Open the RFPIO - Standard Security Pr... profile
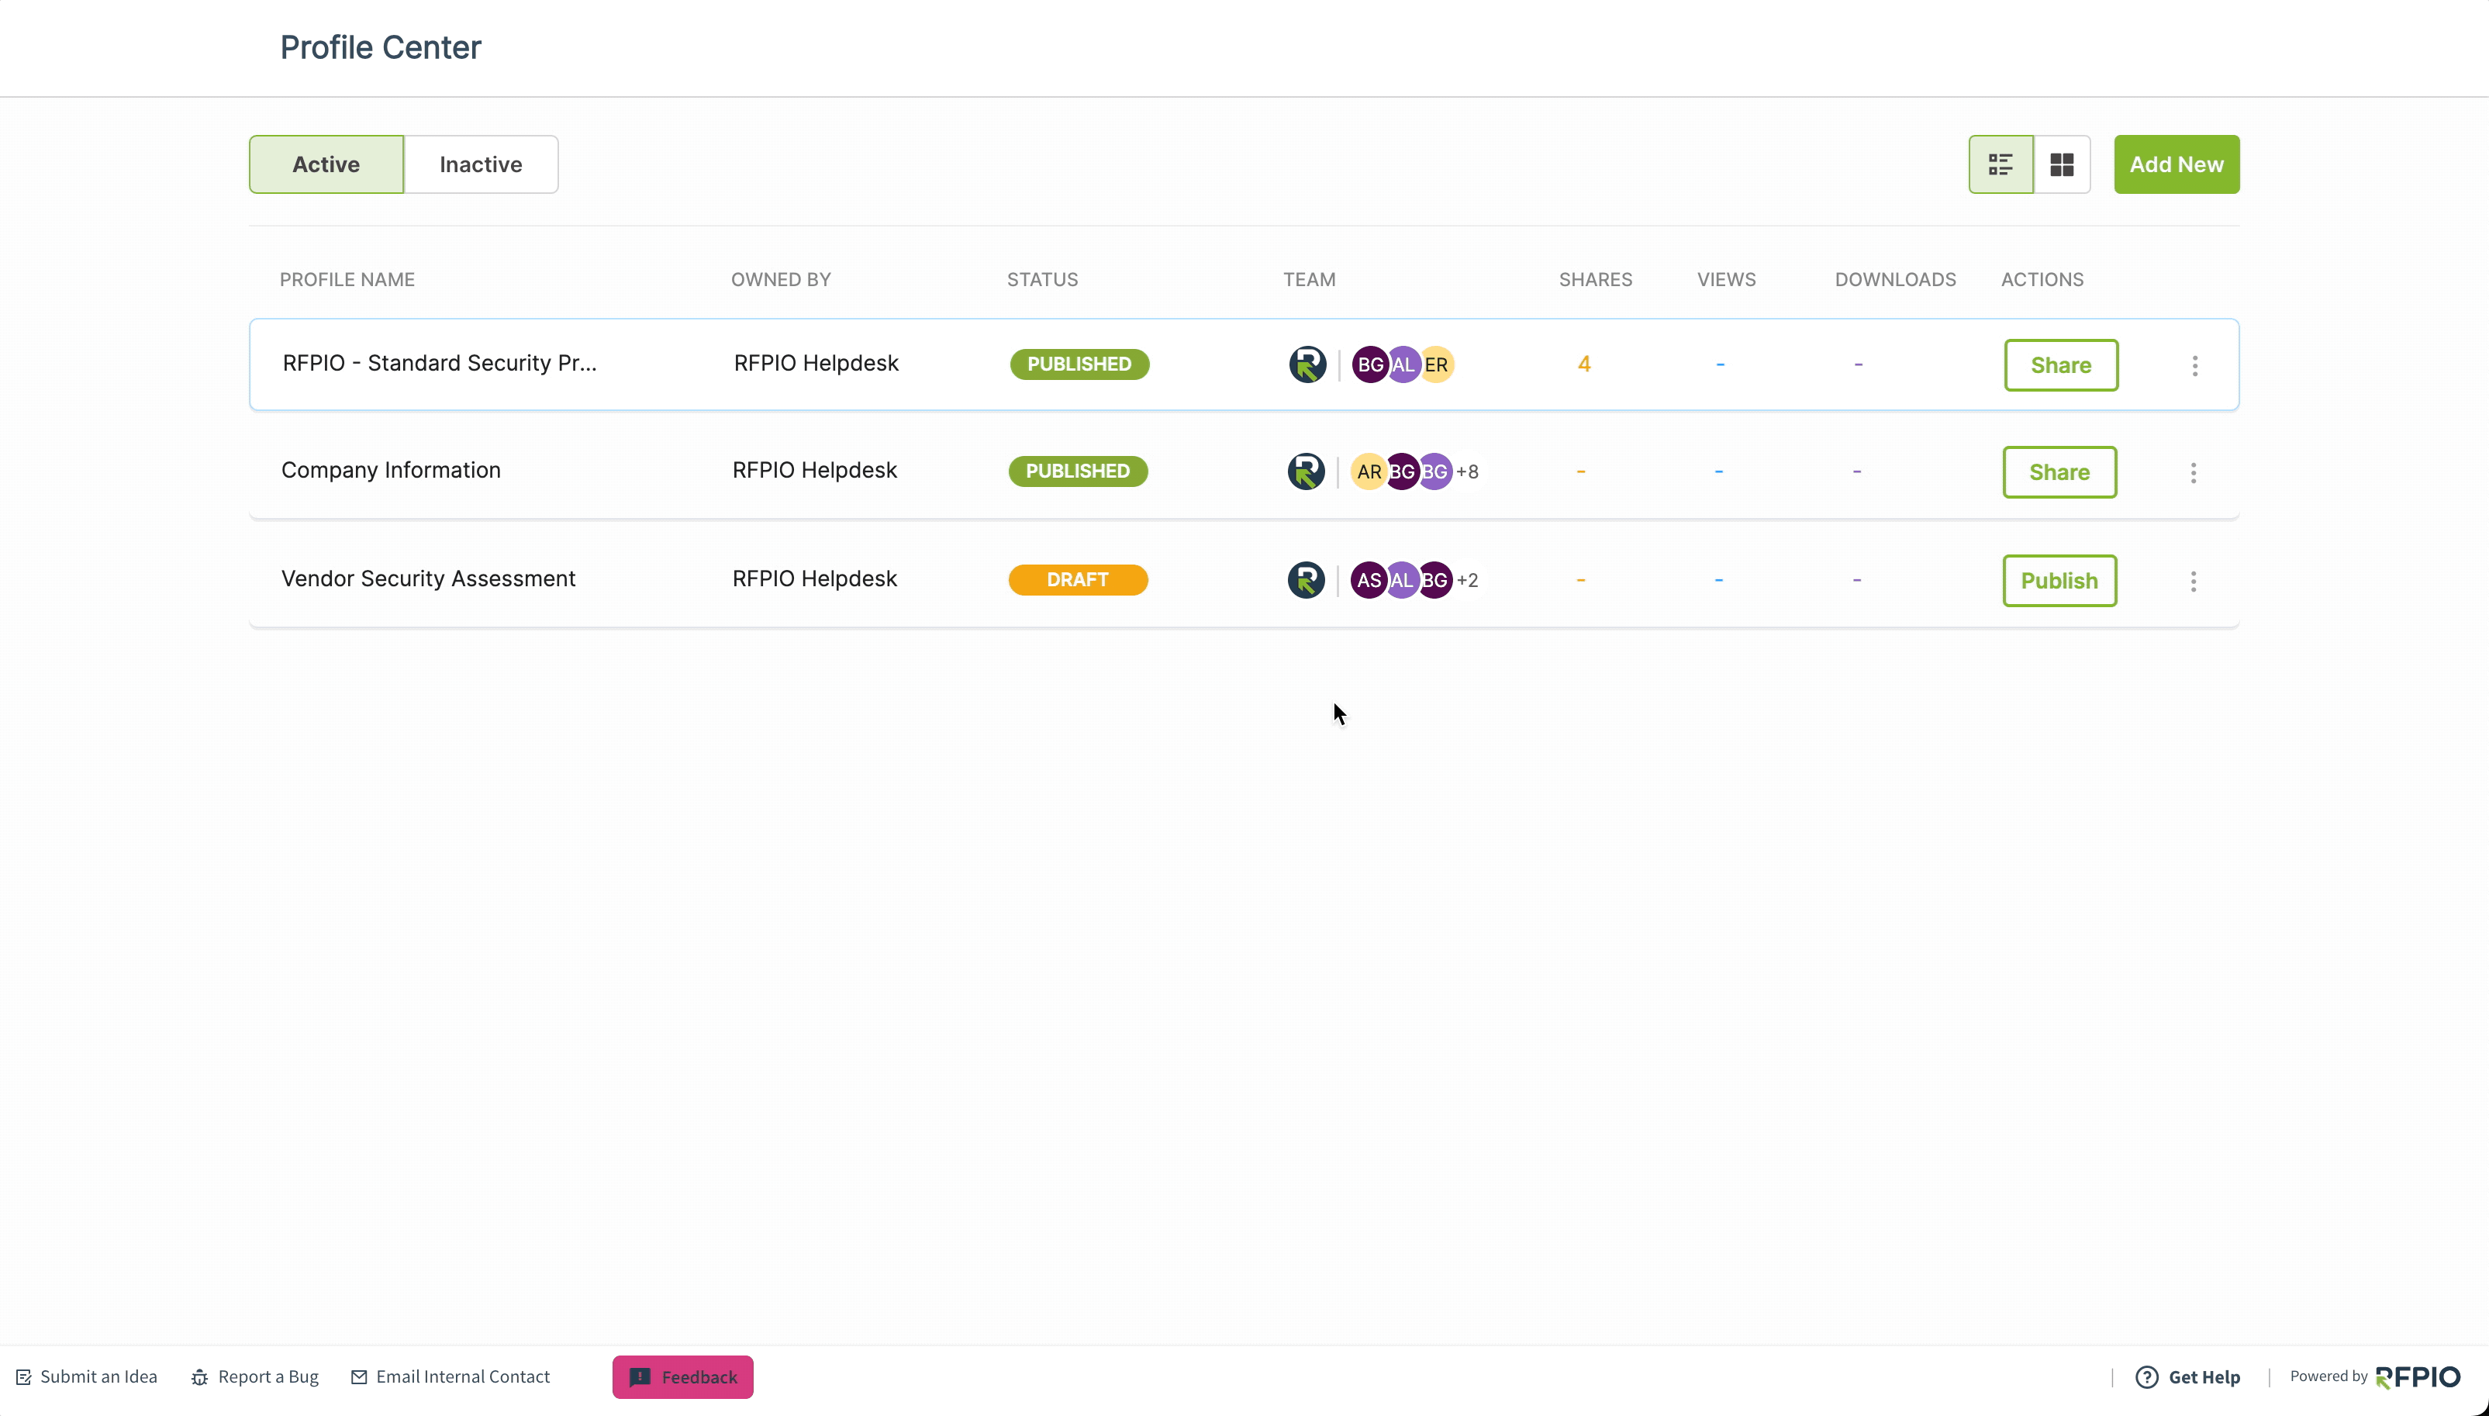2489x1416 pixels. (x=440, y=363)
